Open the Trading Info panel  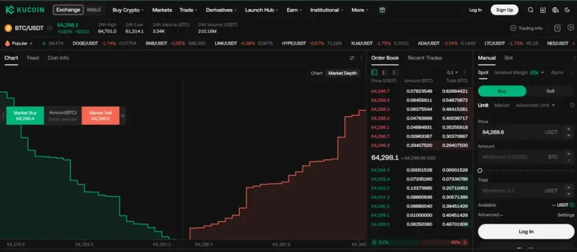point(526,28)
